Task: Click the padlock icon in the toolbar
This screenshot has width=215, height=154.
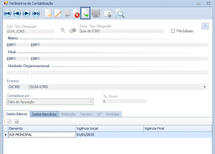Action: (108, 14)
